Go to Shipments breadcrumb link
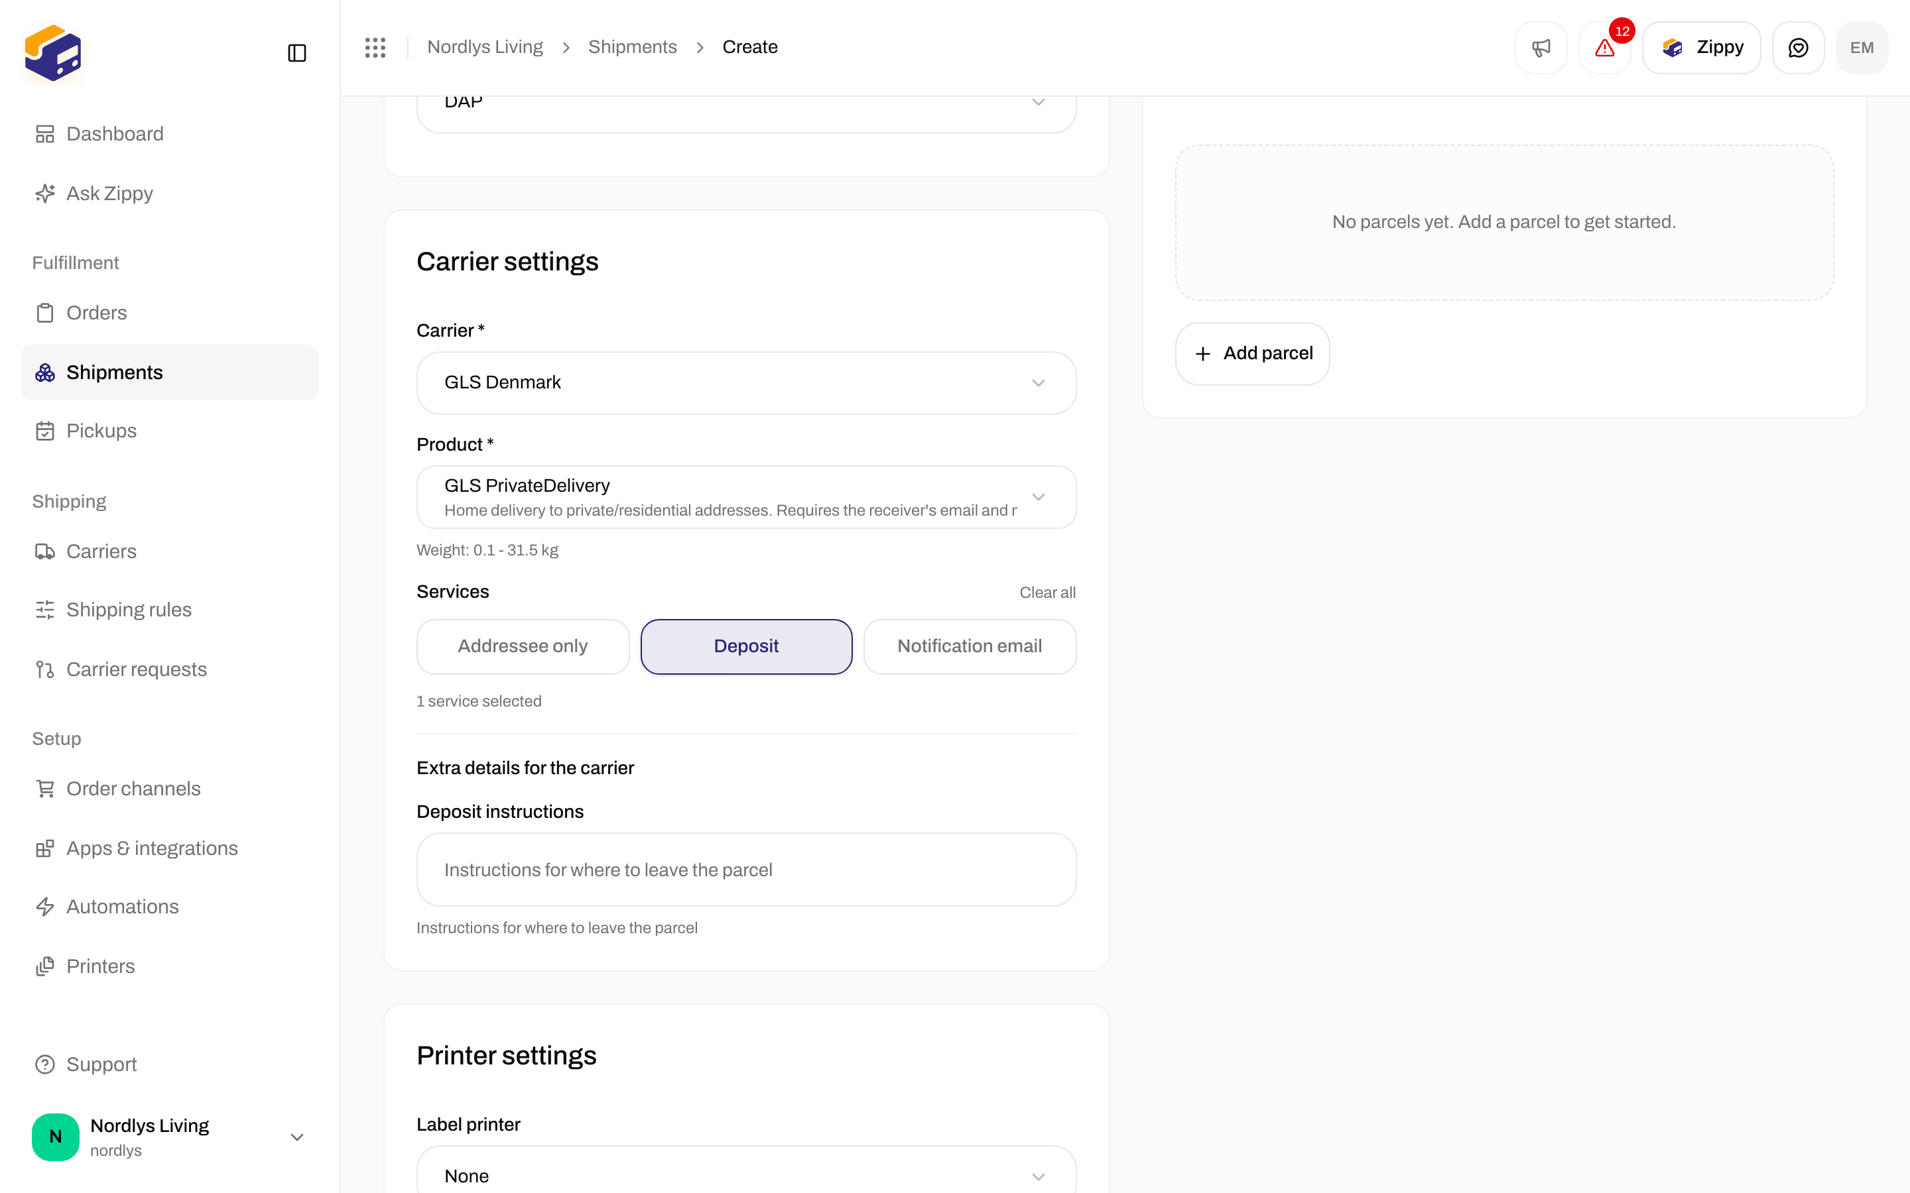This screenshot has width=1910, height=1193. tap(632, 47)
